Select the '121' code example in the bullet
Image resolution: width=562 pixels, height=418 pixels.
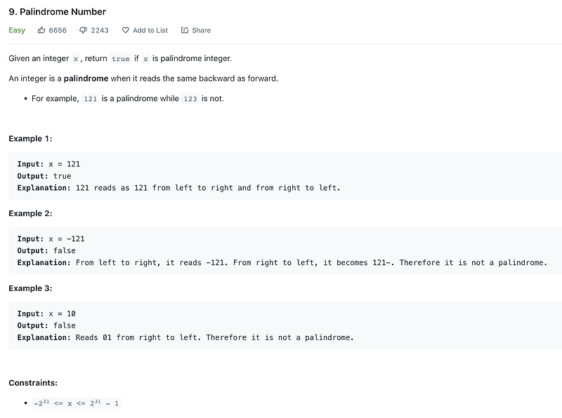click(90, 98)
